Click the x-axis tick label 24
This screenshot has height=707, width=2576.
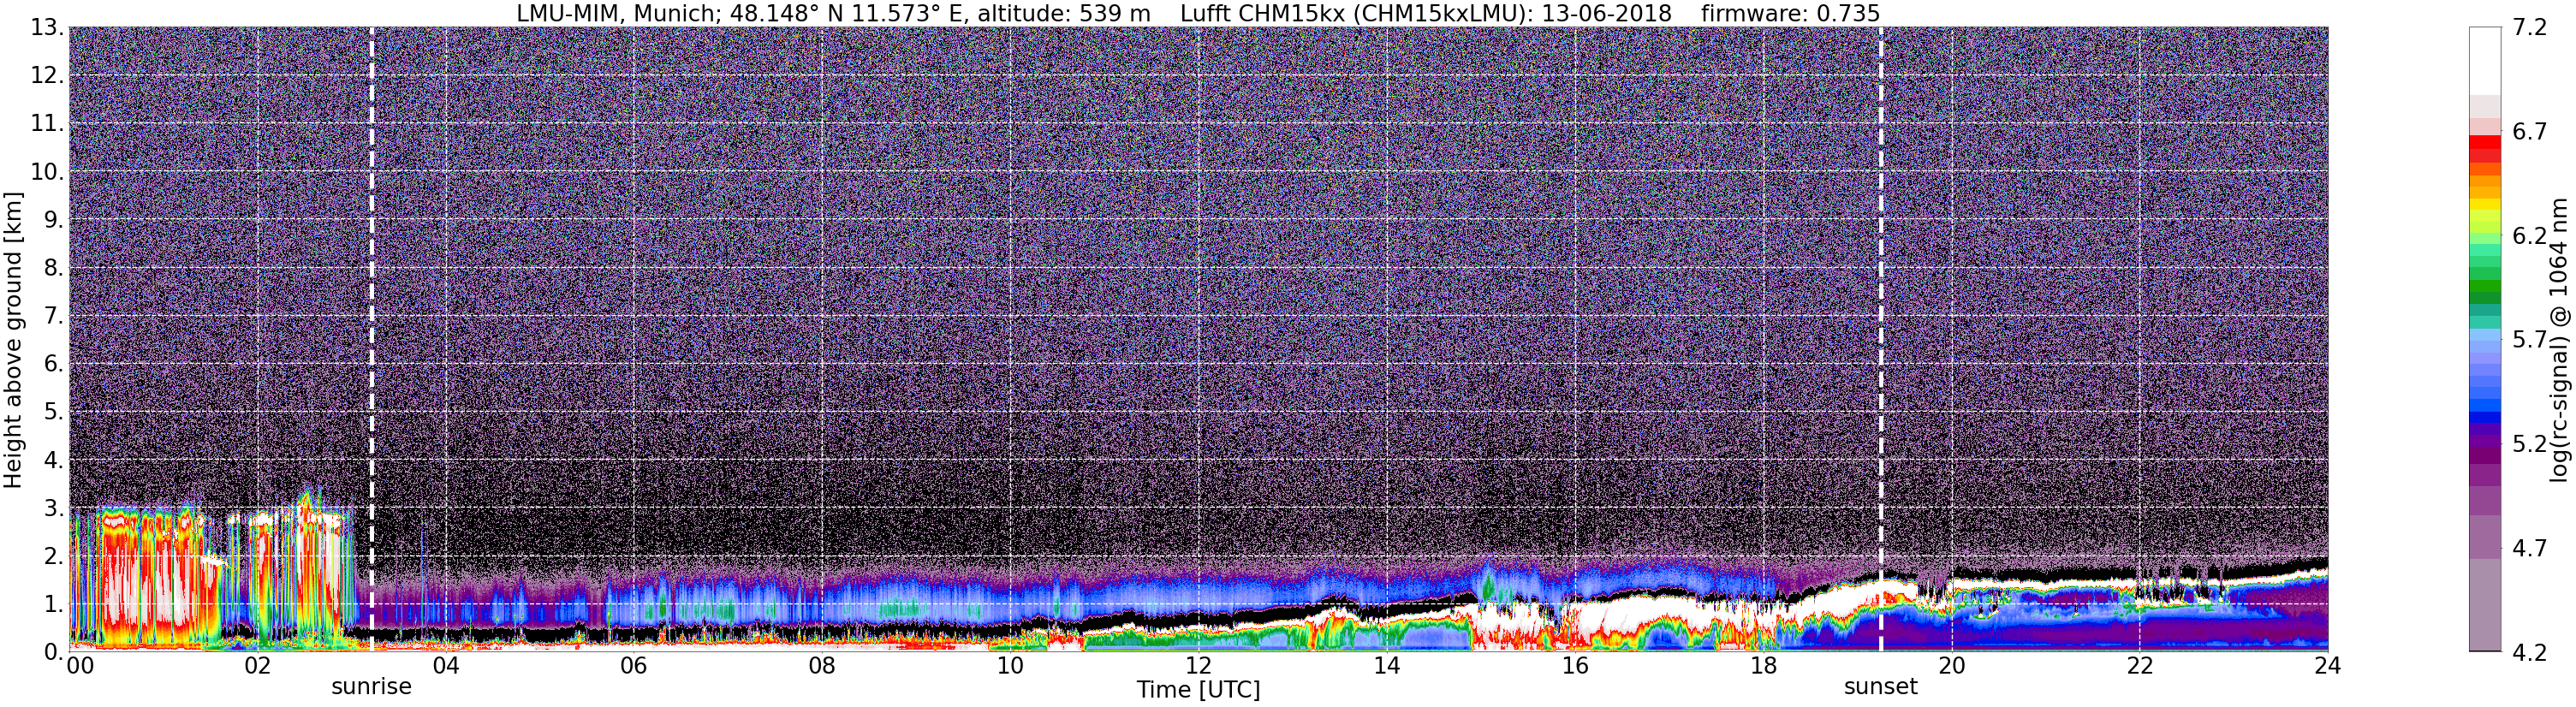pos(2327,666)
